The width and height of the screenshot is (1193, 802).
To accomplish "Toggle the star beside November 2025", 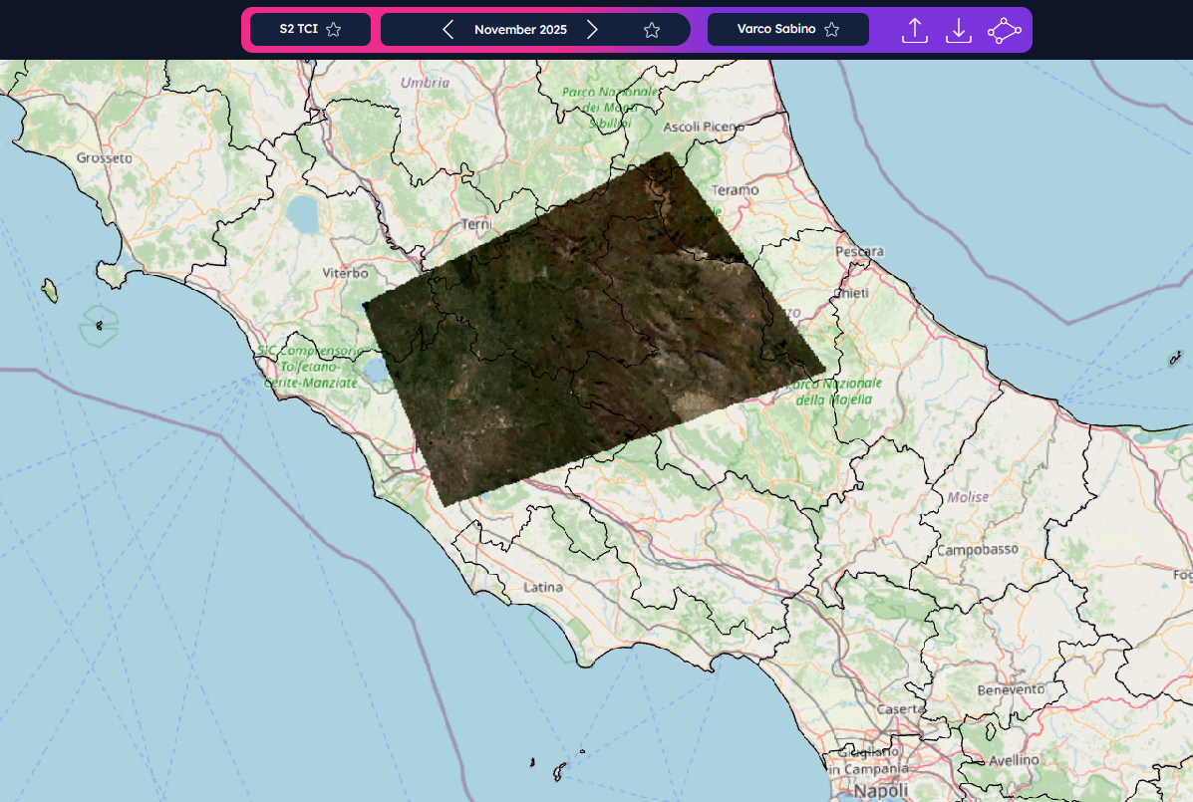I will [x=652, y=30].
